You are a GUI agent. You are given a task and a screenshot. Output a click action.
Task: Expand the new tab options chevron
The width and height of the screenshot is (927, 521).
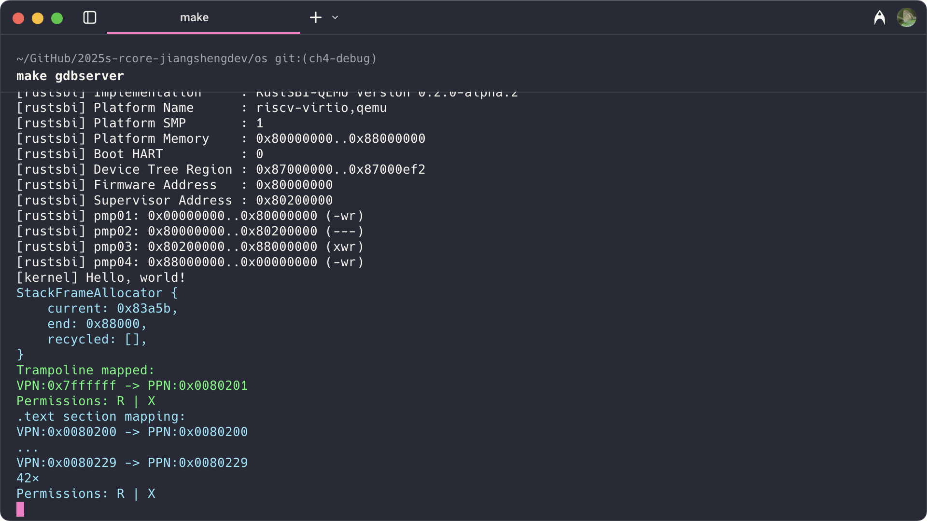click(335, 18)
